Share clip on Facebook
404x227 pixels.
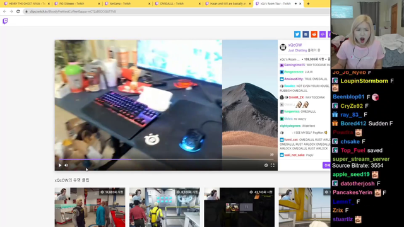306,34
